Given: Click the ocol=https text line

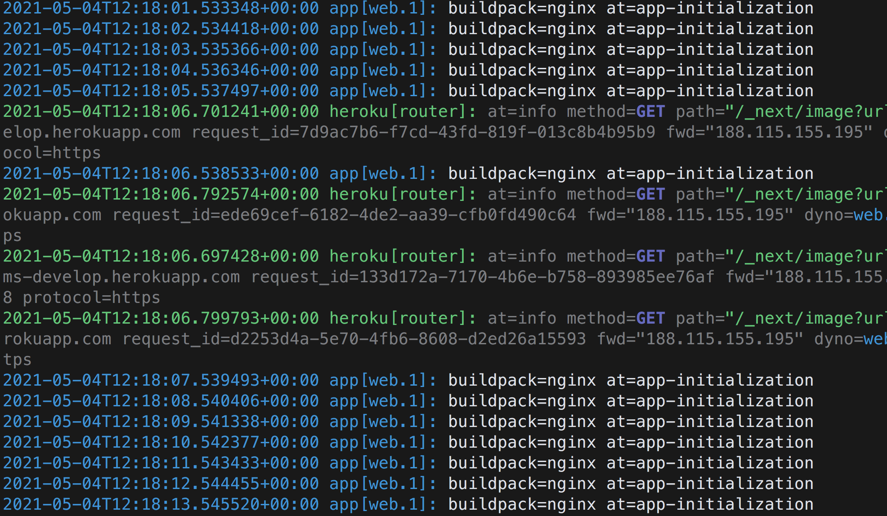Looking at the screenshot, I should (52, 153).
